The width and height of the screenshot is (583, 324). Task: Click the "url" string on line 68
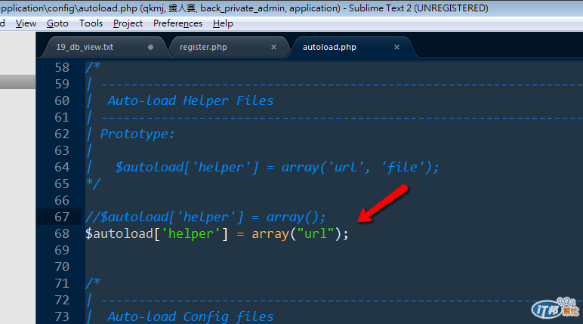pyautogui.click(x=316, y=233)
